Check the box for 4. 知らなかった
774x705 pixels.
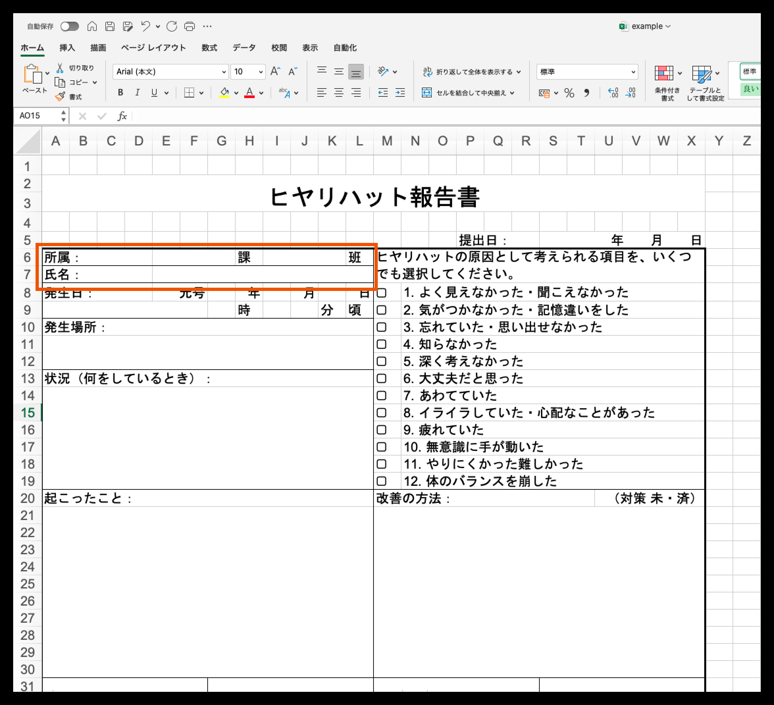click(x=381, y=344)
